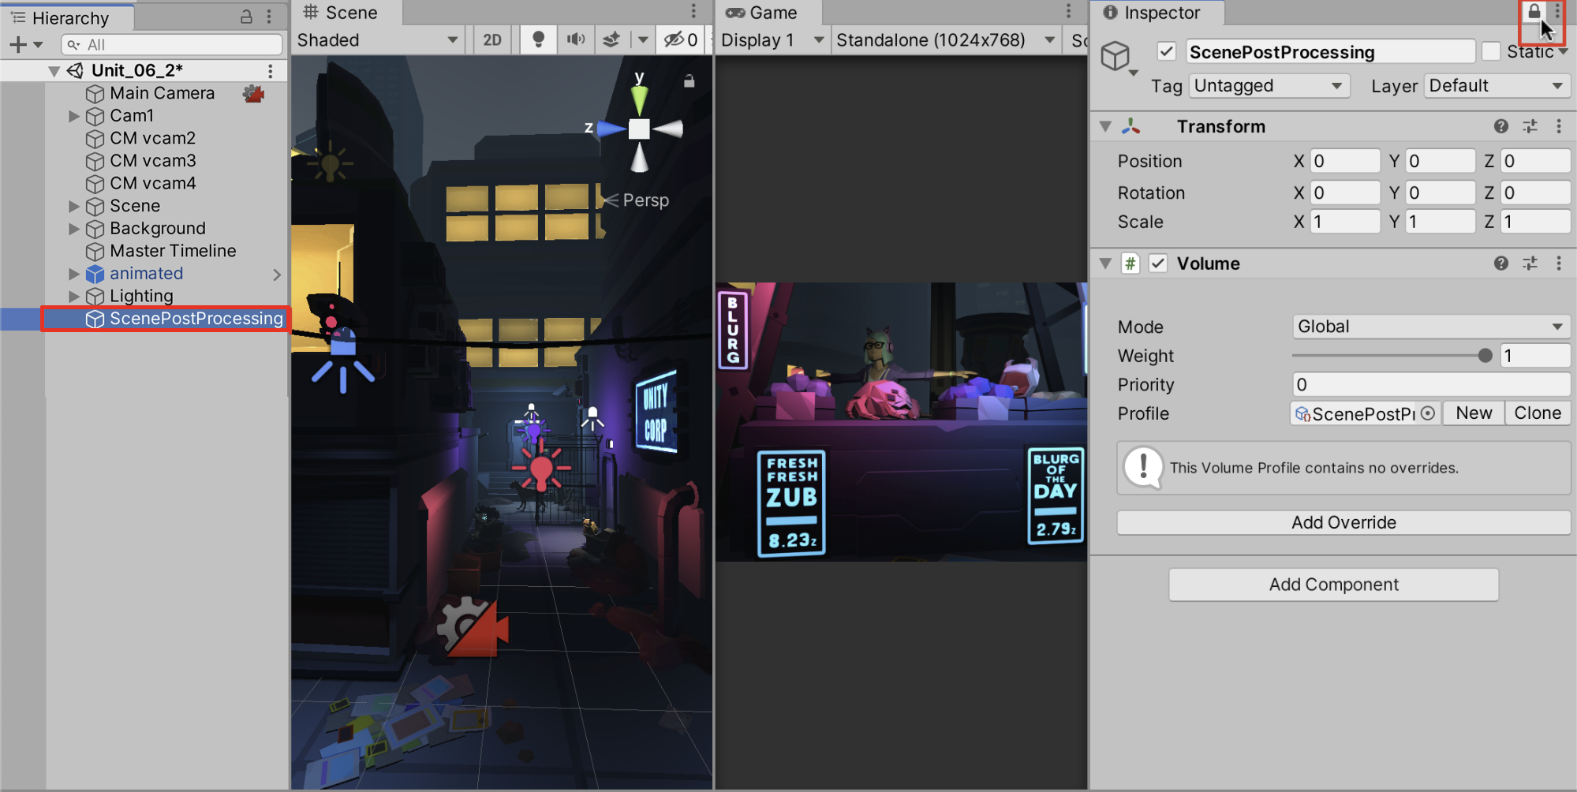
Task: Open the Shaded draw mode dropdown
Action: [377, 39]
